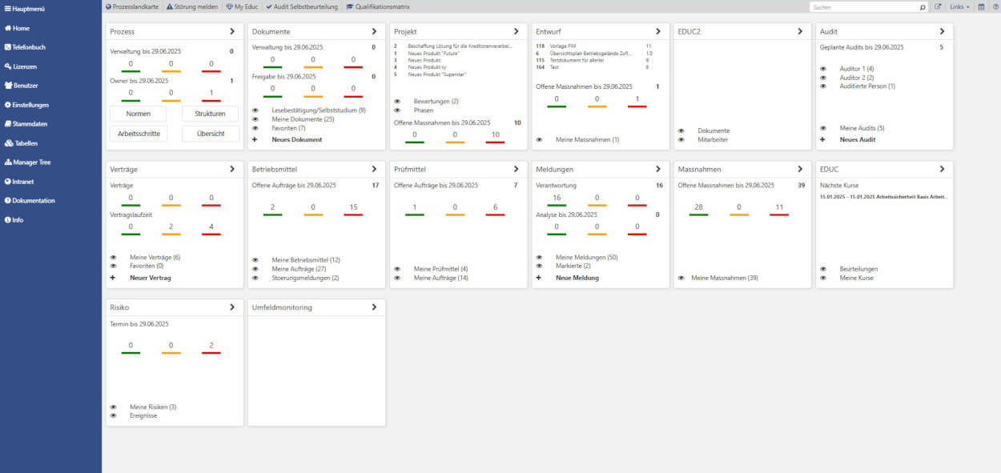The width and height of the screenshot is (1001, 473).
Task: Open Lizenzen in the sidebar
Action: [x=24, y=66]
